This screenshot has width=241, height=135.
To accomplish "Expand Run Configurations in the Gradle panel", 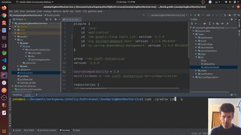I will pyautogui.click(x=194, y=77).
